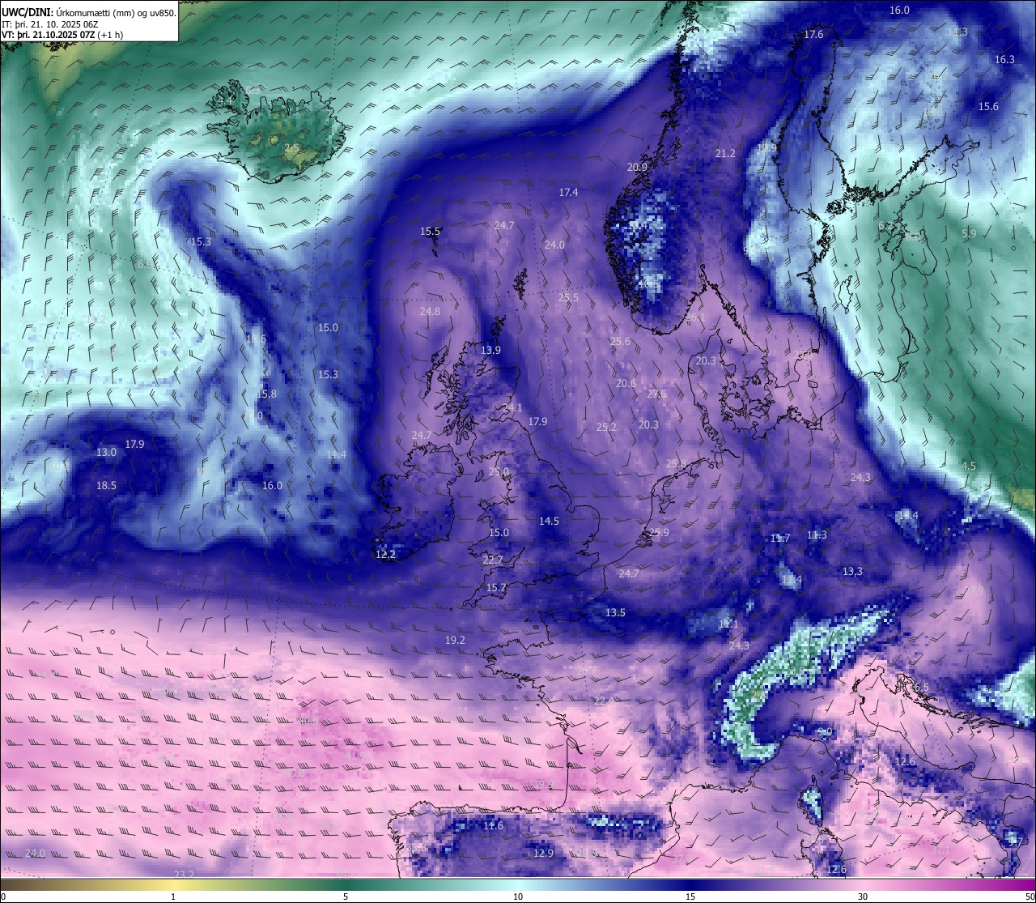Select the 13.3 value label

click(x=852, y=571)
